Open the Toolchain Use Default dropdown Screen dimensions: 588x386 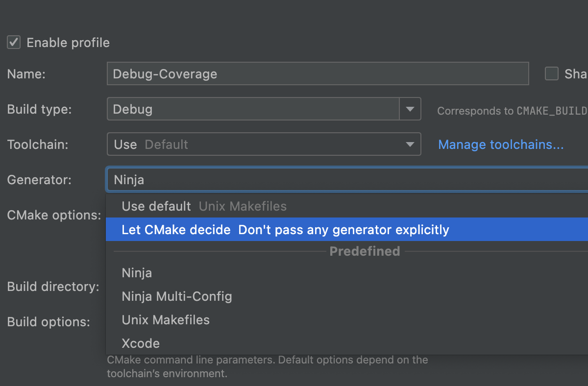click(x=264, y=145)
